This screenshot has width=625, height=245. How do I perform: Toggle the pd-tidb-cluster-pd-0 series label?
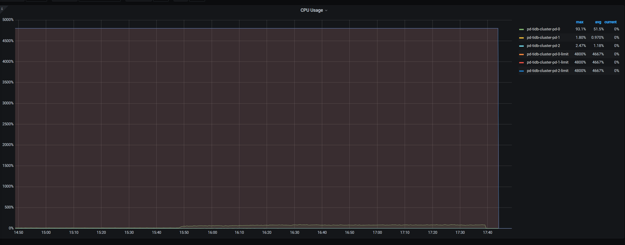point(543,29)
